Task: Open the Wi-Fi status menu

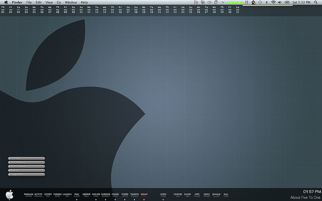Action: 273,2
